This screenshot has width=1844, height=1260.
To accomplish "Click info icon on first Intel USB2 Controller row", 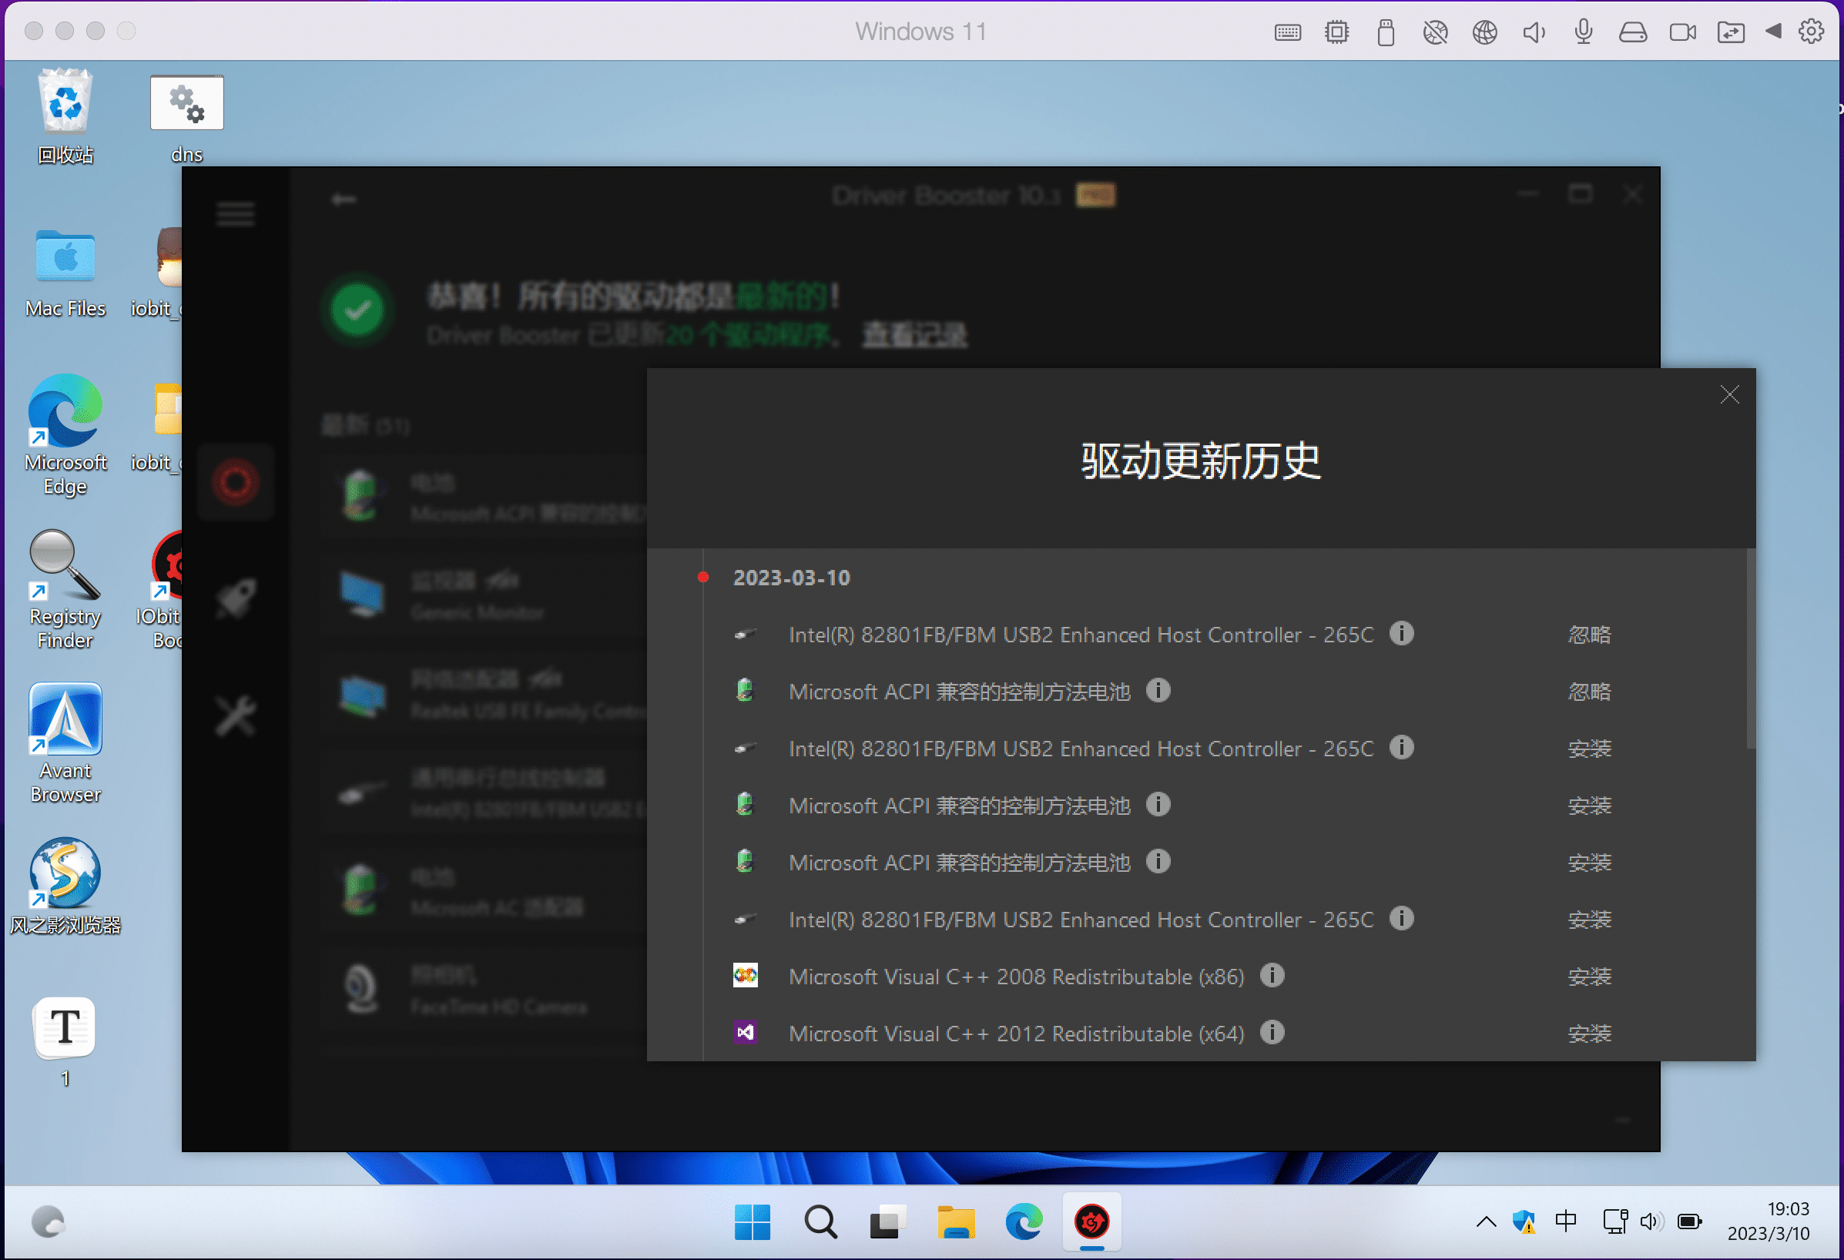I will [x=1401, y=633].
